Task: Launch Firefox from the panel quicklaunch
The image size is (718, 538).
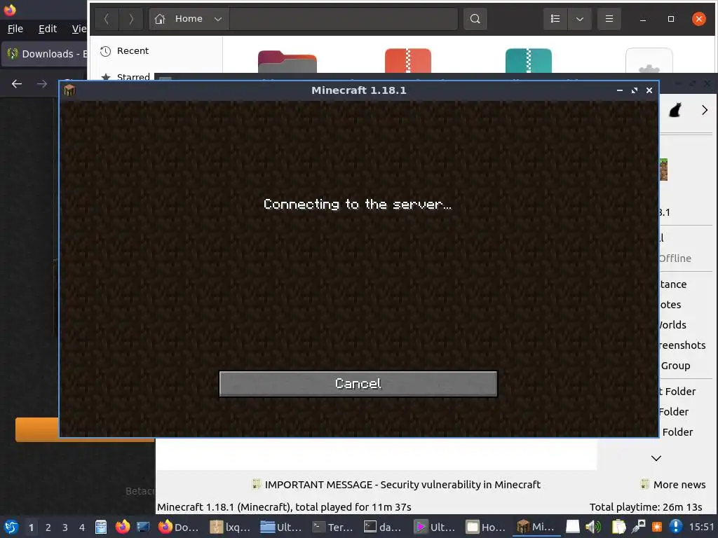Action: (x=122, y=527)
